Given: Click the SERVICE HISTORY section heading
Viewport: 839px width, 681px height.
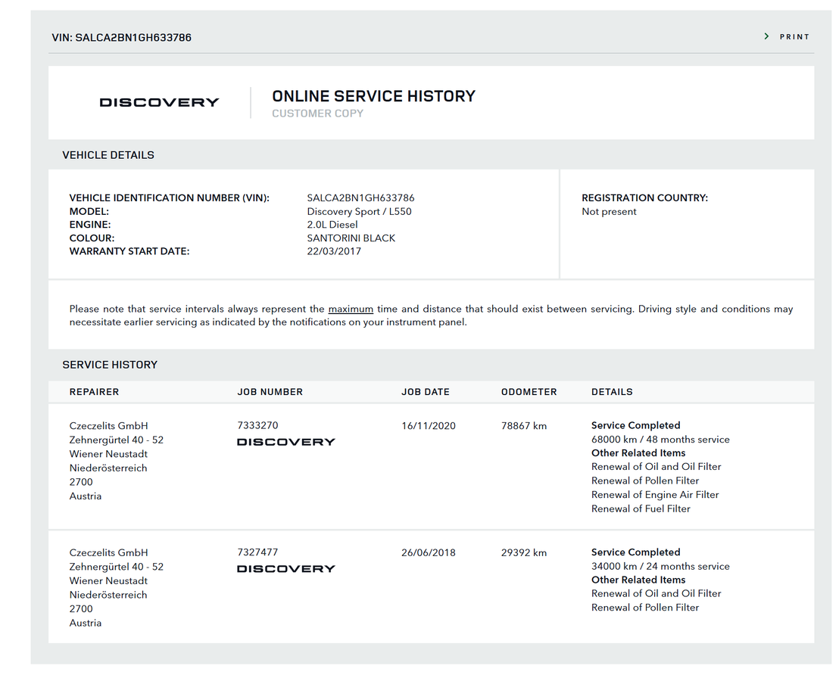Looking at the screenshot, I should 110,365.
